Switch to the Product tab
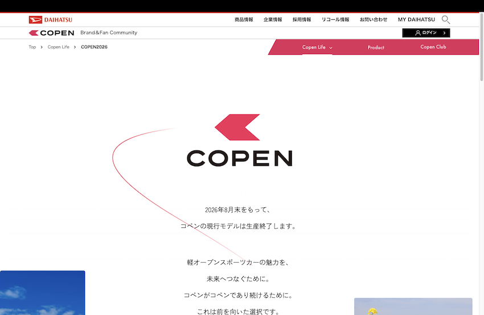 point(376,47)
